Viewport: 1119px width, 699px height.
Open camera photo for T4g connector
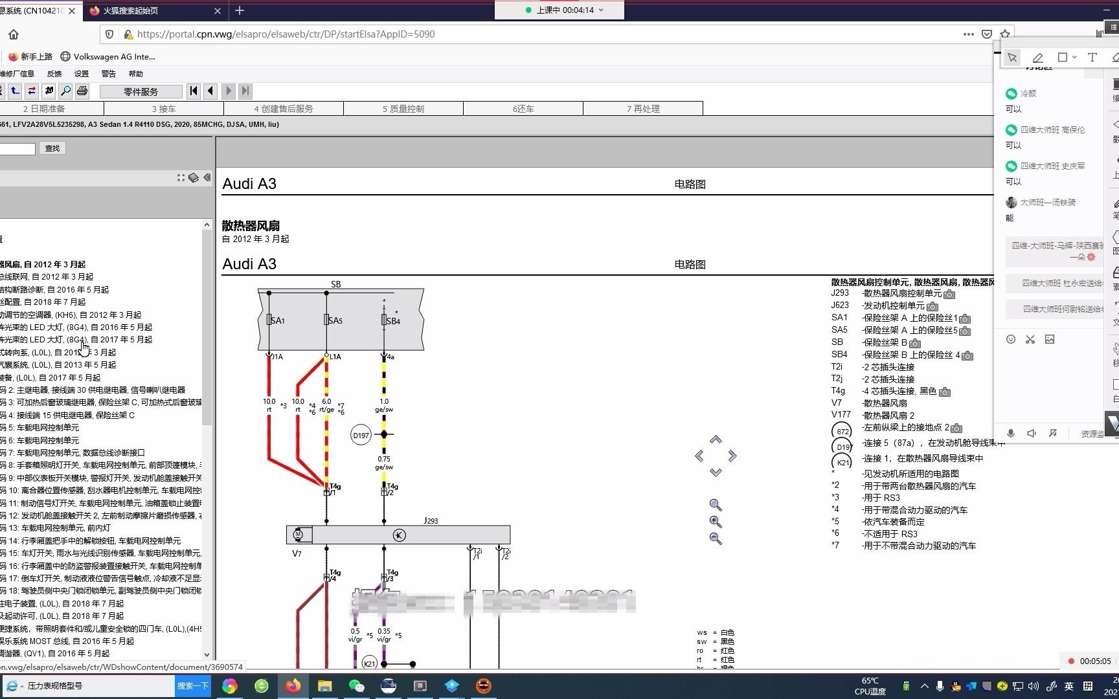[x=945, y=392]
